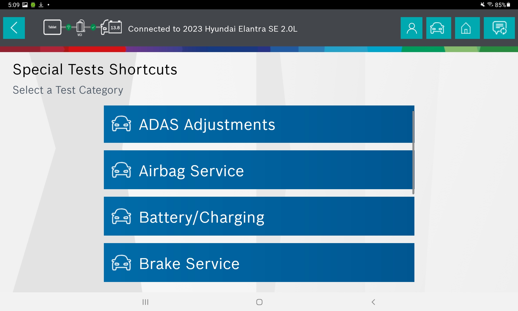Open the user profile icon

coord(411,28)
